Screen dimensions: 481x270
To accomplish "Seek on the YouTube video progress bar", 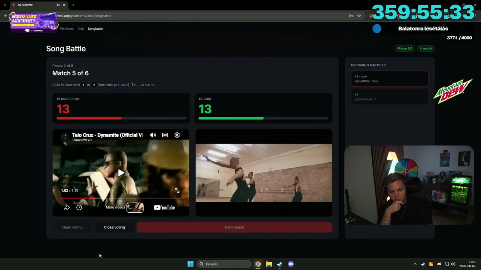I will 121,198.
